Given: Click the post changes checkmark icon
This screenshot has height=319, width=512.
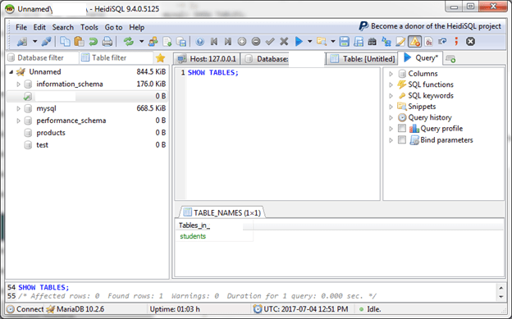Looking at the screenshot, I should tap(270, 42).
